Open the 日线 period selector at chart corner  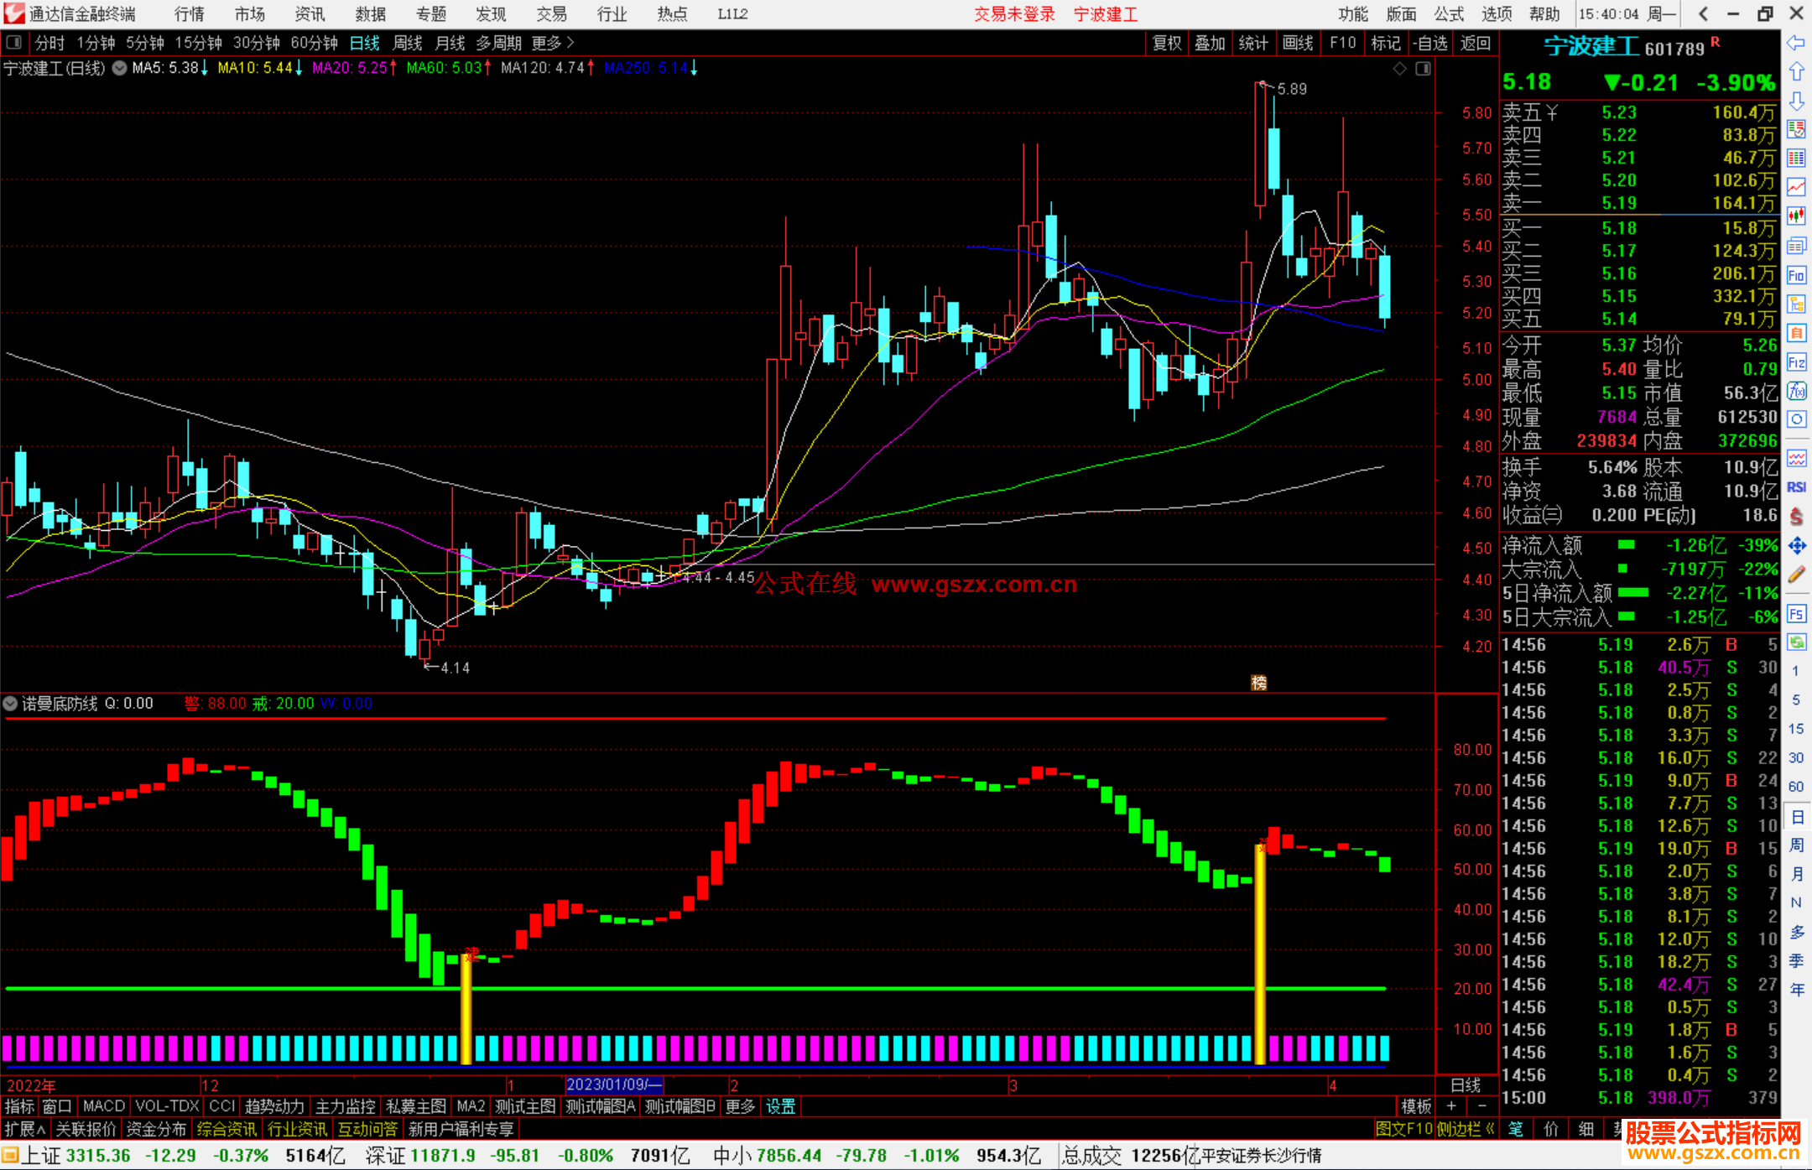click(x=1466, y=1085)
